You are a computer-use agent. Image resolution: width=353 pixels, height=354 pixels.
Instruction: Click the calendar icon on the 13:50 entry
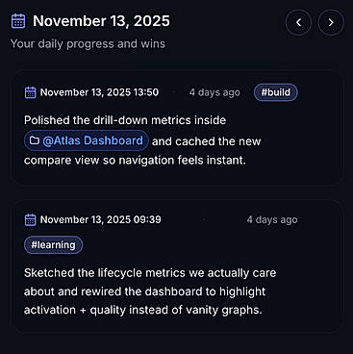click(30, 92)
